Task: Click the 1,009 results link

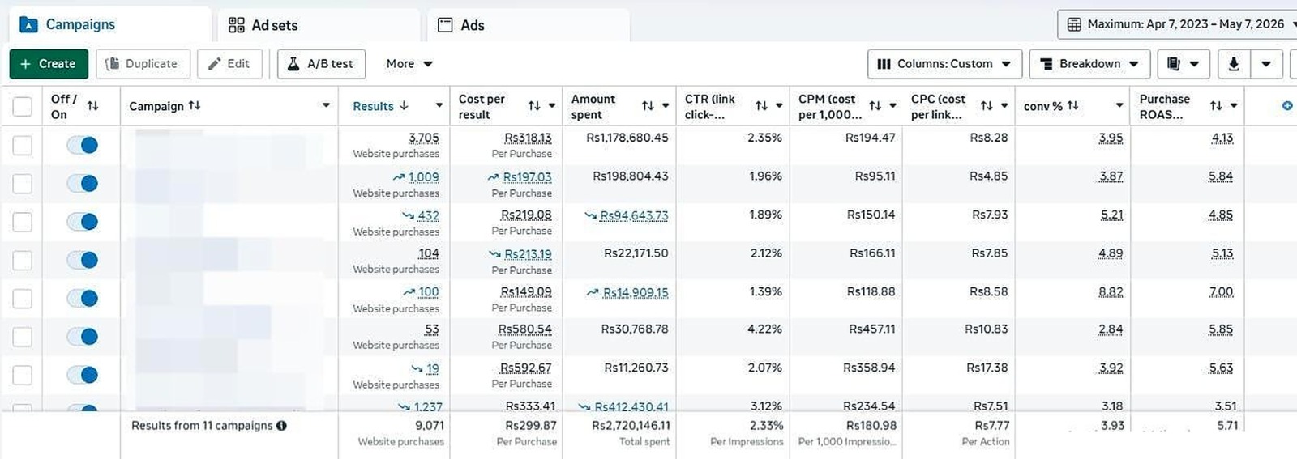Action: pos(424,177)
